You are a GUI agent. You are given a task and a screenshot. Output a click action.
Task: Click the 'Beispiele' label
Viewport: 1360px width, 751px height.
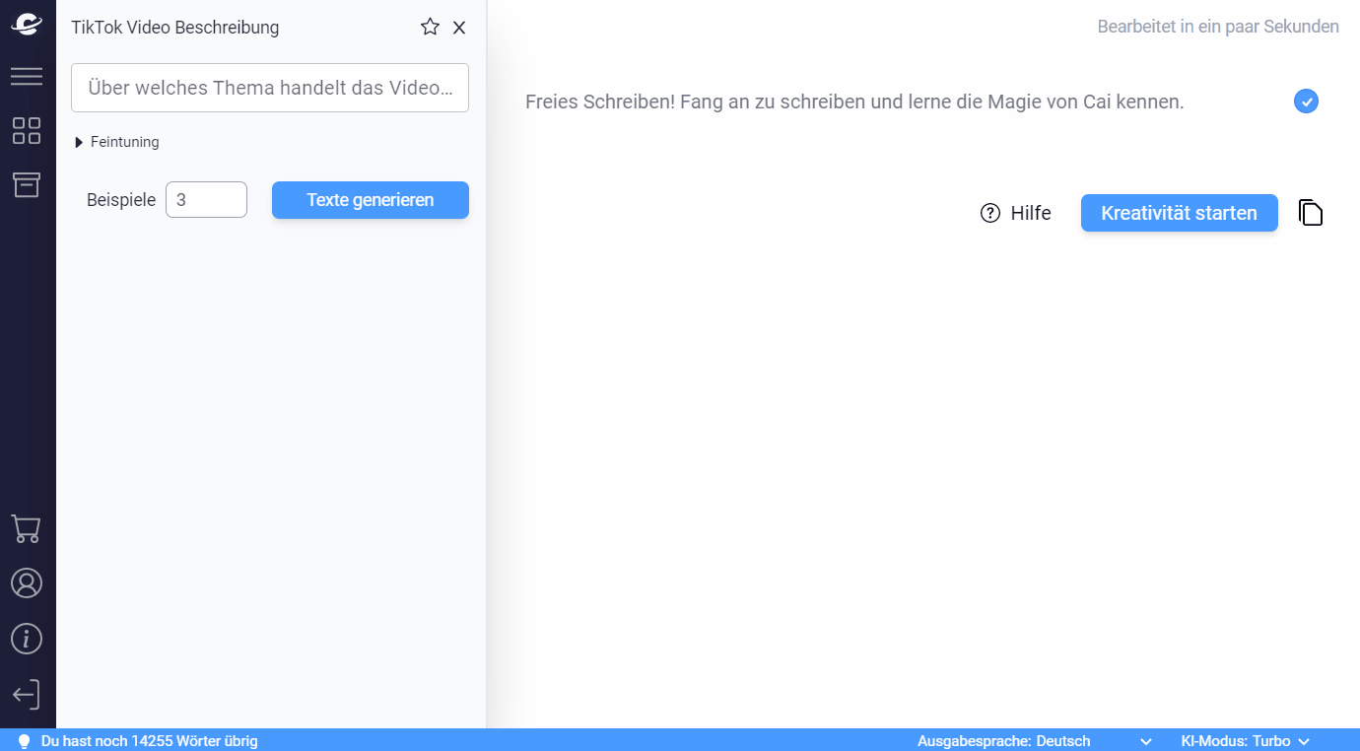coord(121,200)
